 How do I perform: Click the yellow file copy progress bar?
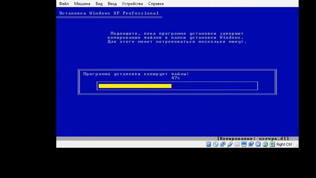pyautogui.click(x=135, y=86)
